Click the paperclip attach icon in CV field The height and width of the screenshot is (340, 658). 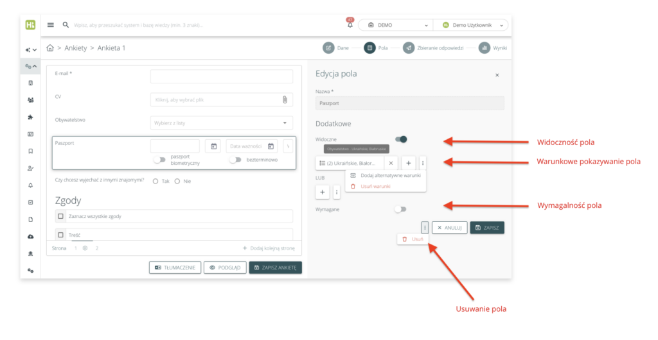click(285, 99)
